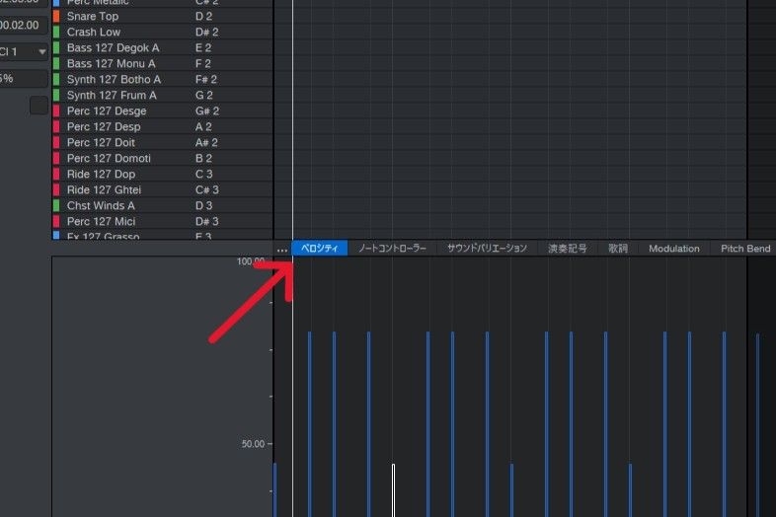Select the ベロシティ tab
Screen dimensions: 776x517
(x=319, y=249)
